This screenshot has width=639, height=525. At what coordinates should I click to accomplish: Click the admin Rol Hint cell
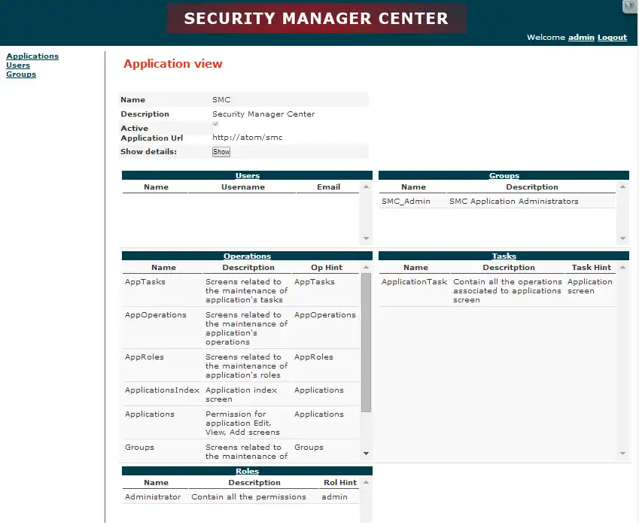pos(335,497)
